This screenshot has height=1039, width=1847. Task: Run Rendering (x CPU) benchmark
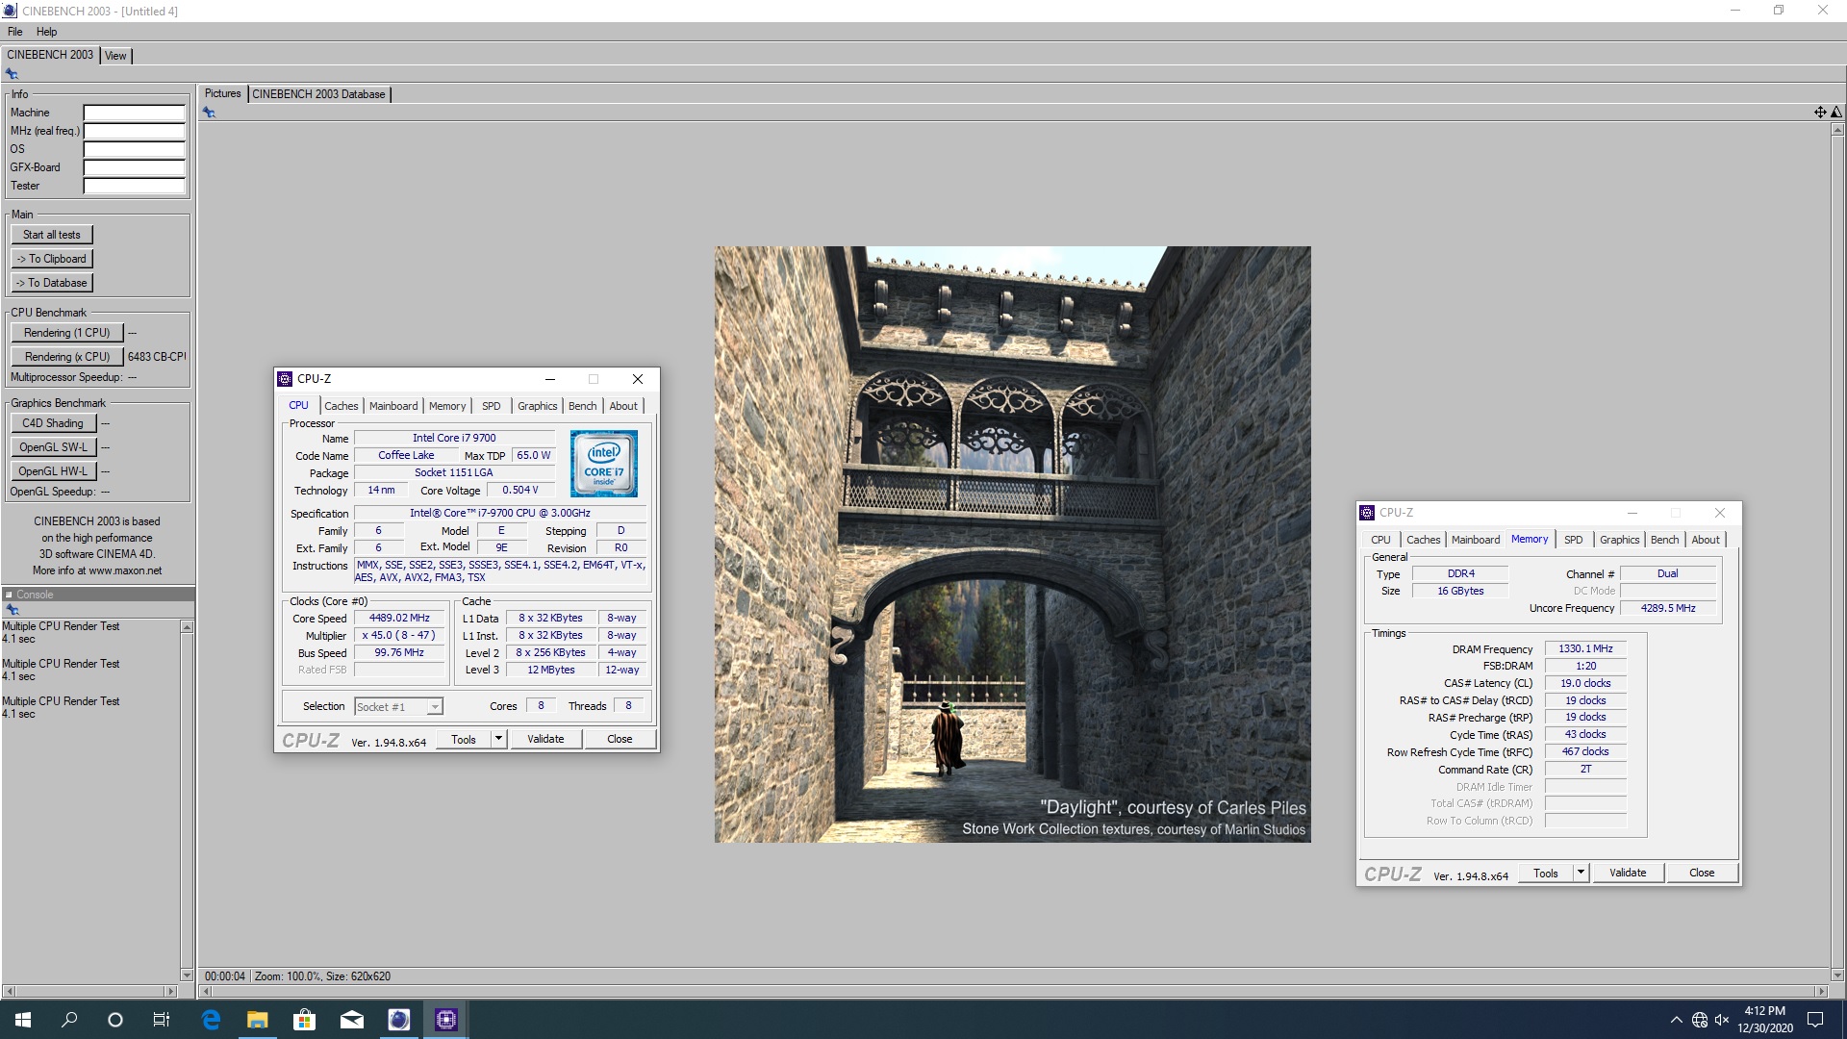[67, 357]
